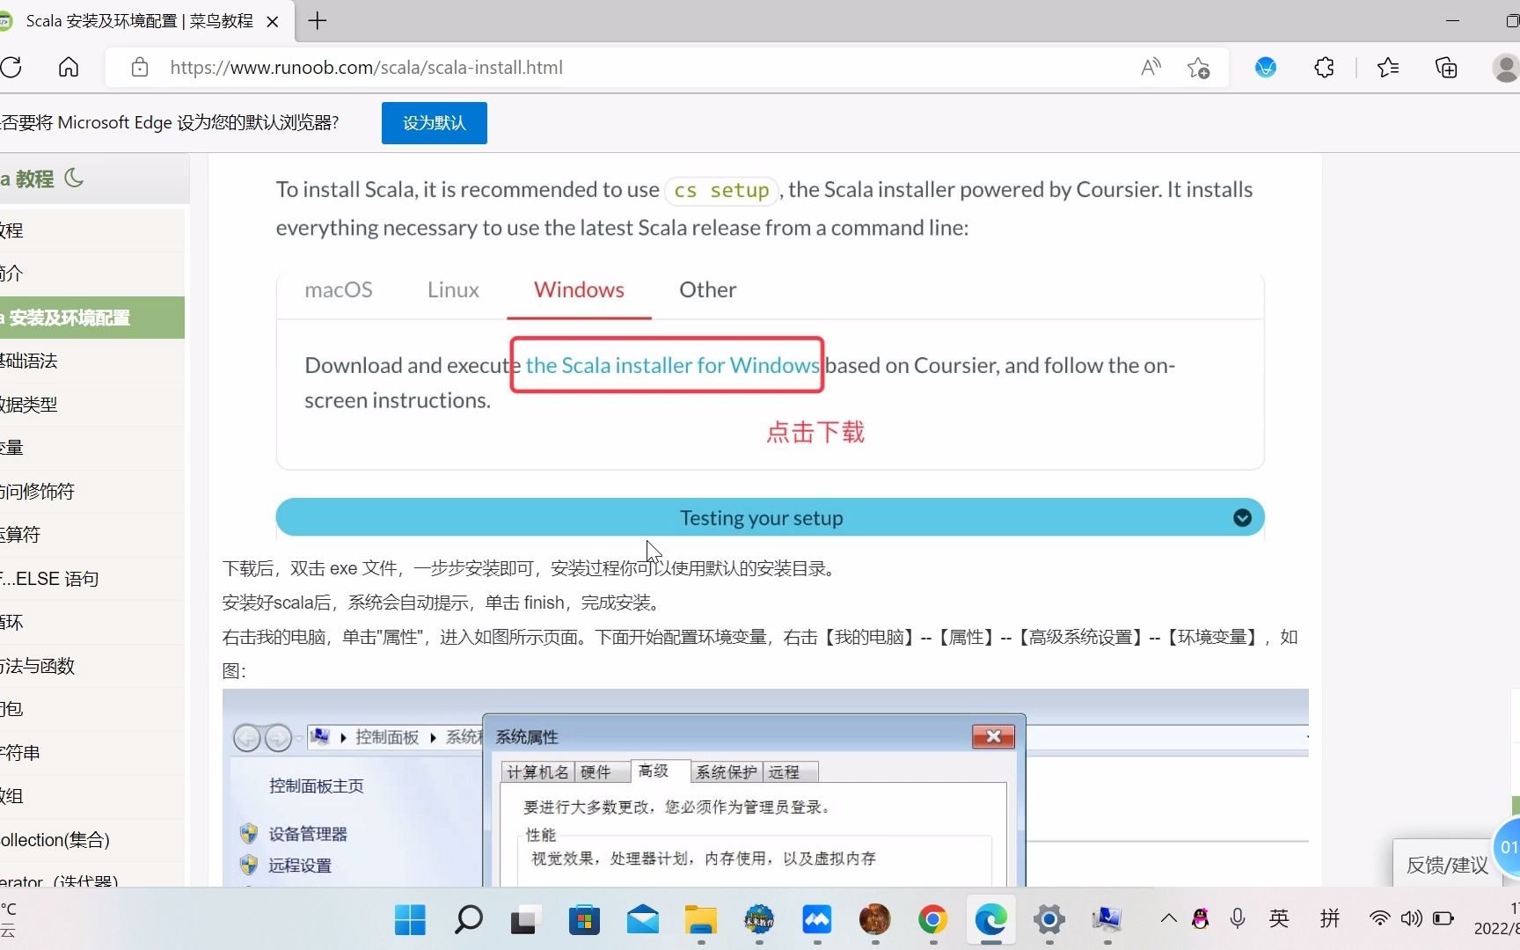The width and height of the screenshot is (1520, 950).
Task: Open the Favorites list icon
Action: [1388, 68]
